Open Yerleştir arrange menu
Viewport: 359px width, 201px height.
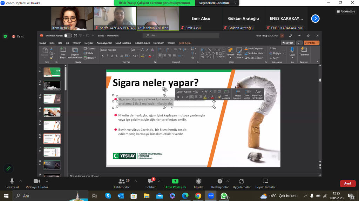click(230, 53)
